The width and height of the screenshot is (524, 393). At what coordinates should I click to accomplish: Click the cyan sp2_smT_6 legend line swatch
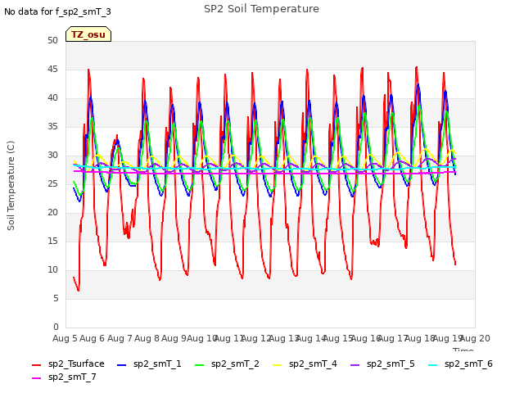tap(433, 365)
